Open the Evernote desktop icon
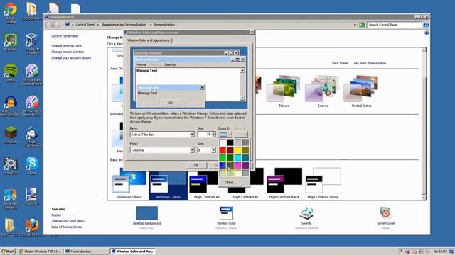The image size is (455, 255). (11, 42)
